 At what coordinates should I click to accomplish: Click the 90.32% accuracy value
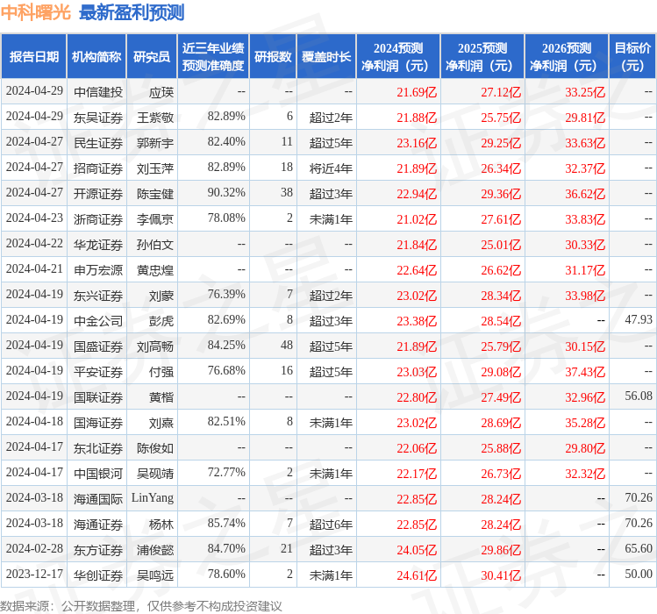[226, 192]
